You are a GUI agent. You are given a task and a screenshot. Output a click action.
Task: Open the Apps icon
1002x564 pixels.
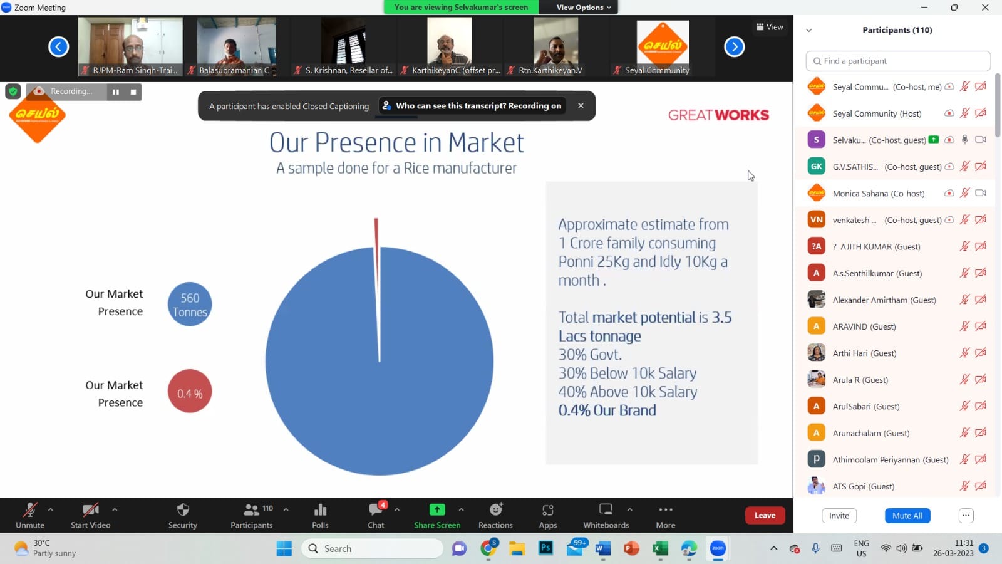click(x=548, y=510)
